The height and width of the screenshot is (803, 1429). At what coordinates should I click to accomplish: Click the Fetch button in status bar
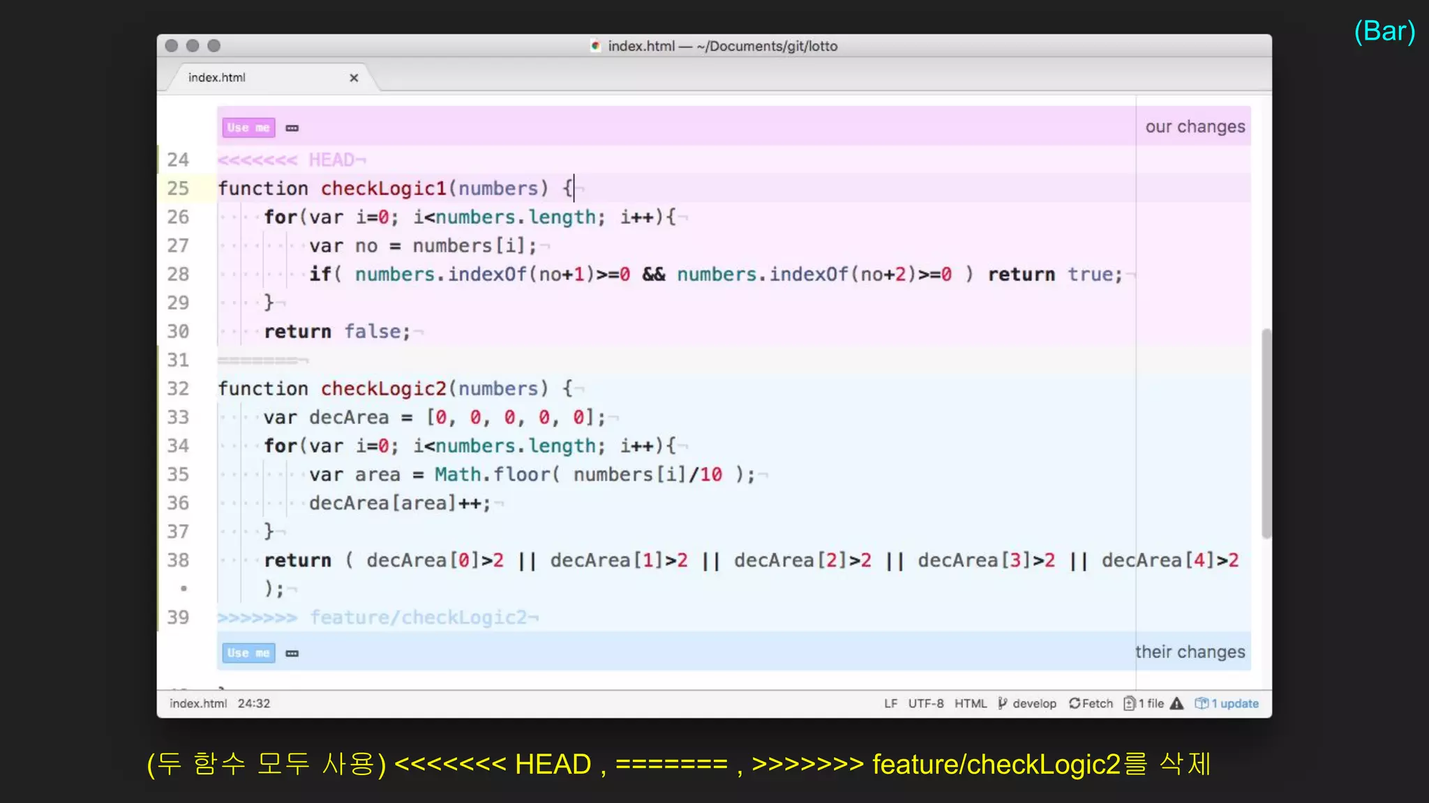tap(1091, 703)
